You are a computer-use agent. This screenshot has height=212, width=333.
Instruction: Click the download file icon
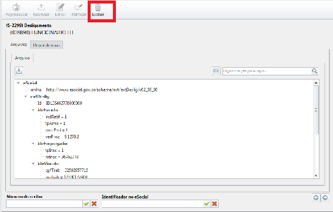coord(19,71)
